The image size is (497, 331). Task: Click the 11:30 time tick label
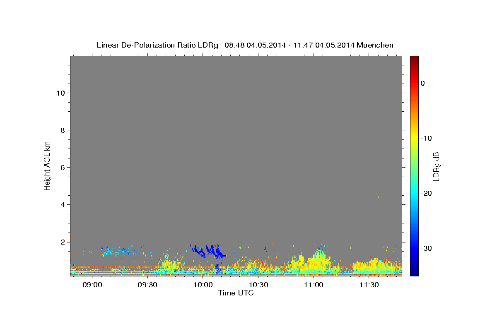tap(369, 285)
